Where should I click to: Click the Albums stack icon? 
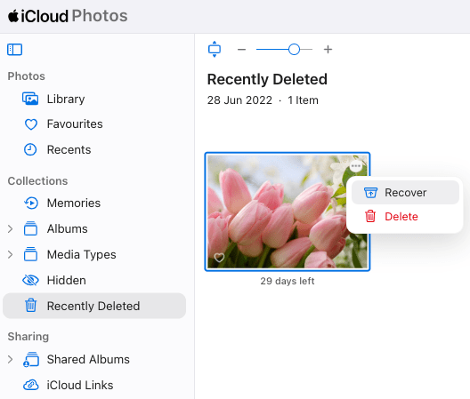(30, 228)
